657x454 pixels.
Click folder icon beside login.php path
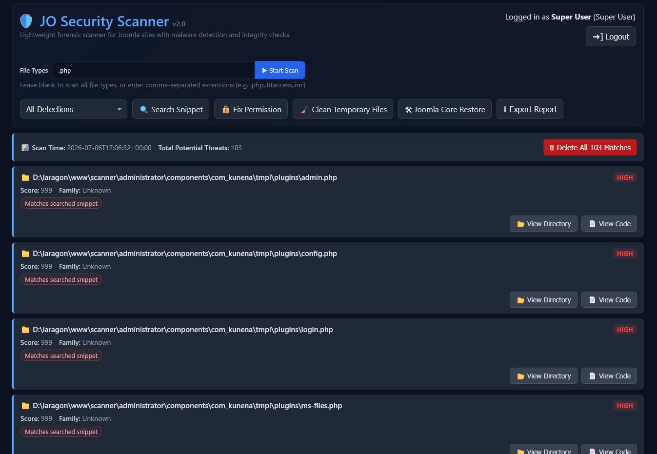(x=25, y=330)
